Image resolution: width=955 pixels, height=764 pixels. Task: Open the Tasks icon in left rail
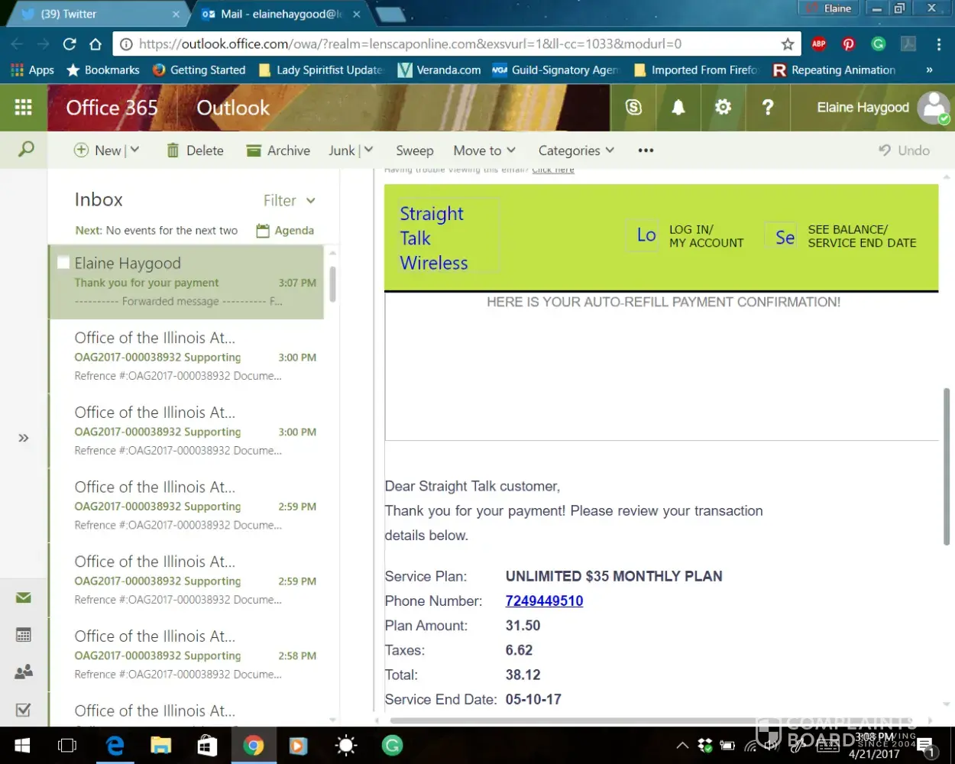[24, 710]
